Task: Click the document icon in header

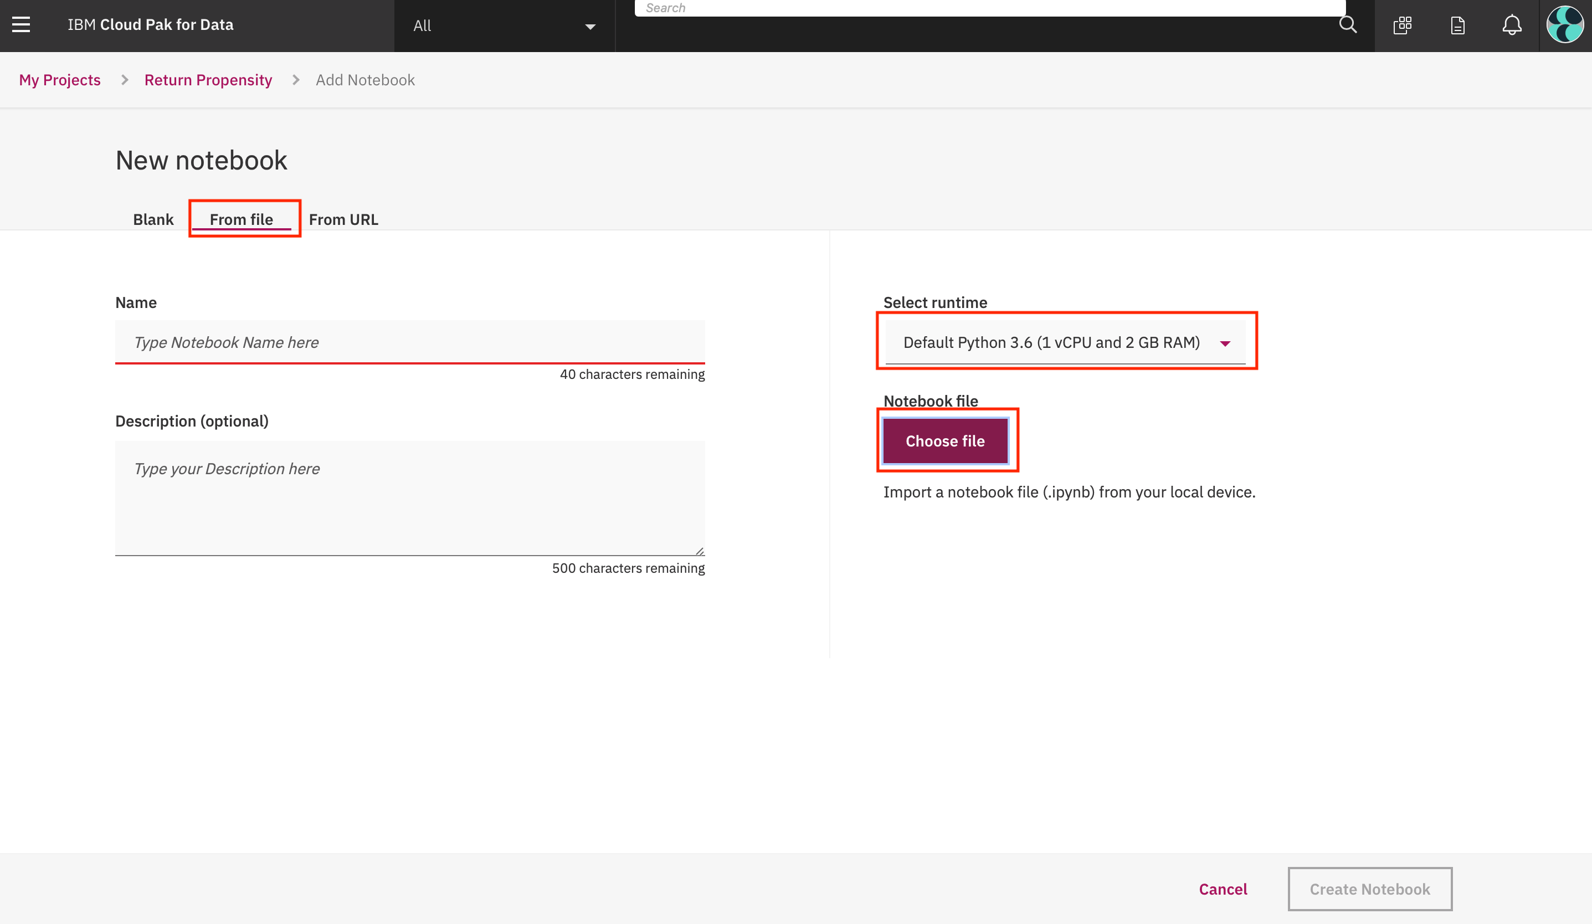Action: [1457, 25]
